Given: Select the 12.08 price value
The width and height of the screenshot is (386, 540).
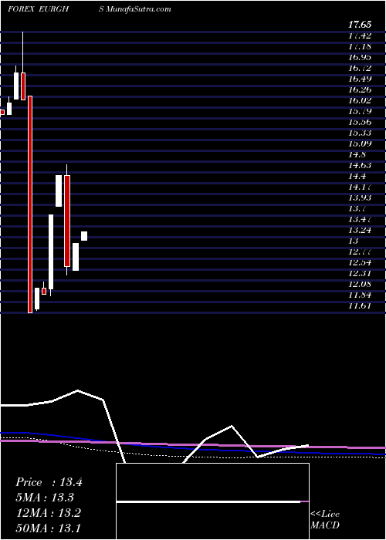Looking at the screenshot, I should [x=360, y=284].
